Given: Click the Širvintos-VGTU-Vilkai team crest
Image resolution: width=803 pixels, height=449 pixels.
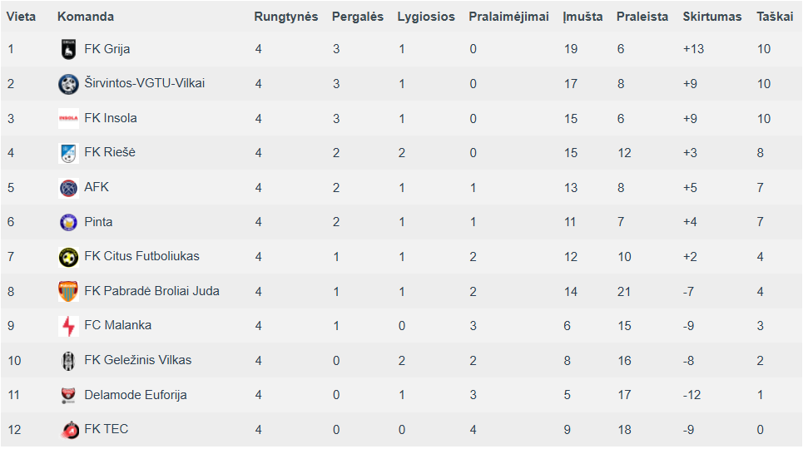Looking at the screenshot, I should [x=68, y=84].
